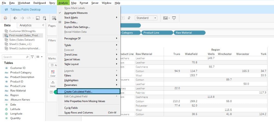The image size is (274, 124).
Task: Click the replay animation icon in toolbar
Action: (x=29, y=18)
